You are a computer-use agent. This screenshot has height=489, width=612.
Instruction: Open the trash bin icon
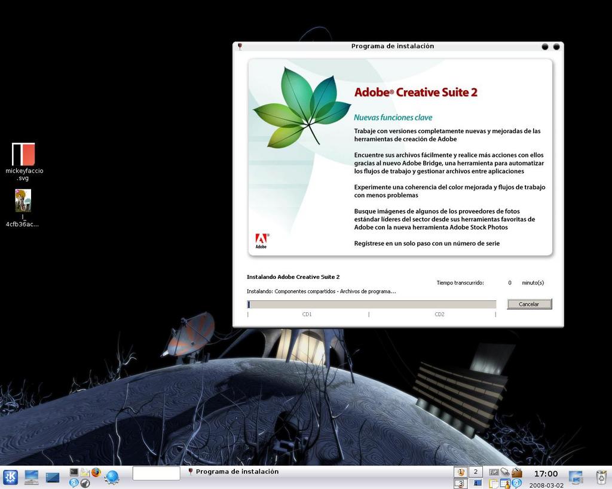[x=601, y=477]
